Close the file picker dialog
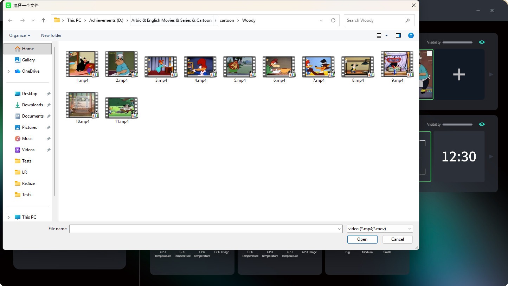 coord(414,5)
